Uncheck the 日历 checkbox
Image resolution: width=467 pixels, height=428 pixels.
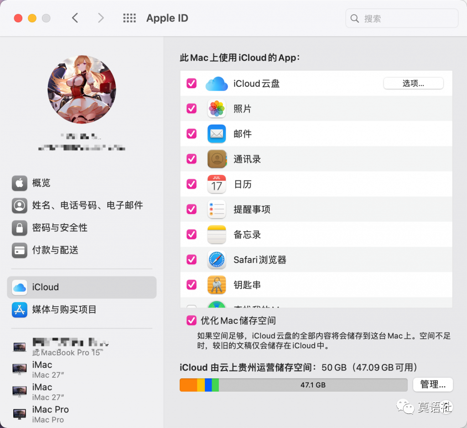coord(192,184)
